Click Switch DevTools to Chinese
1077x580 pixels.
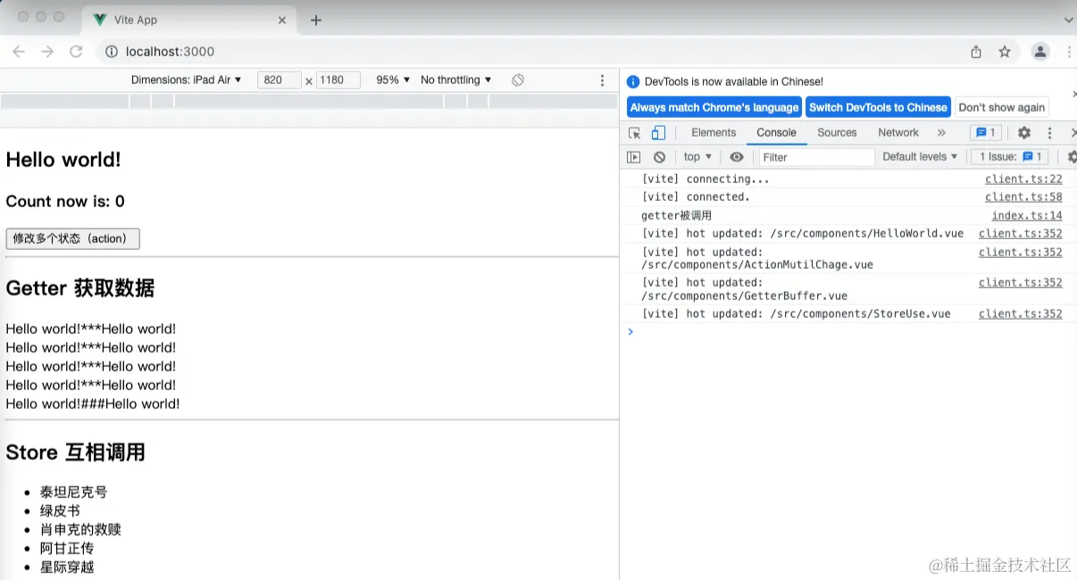click(x=878, y=107)
